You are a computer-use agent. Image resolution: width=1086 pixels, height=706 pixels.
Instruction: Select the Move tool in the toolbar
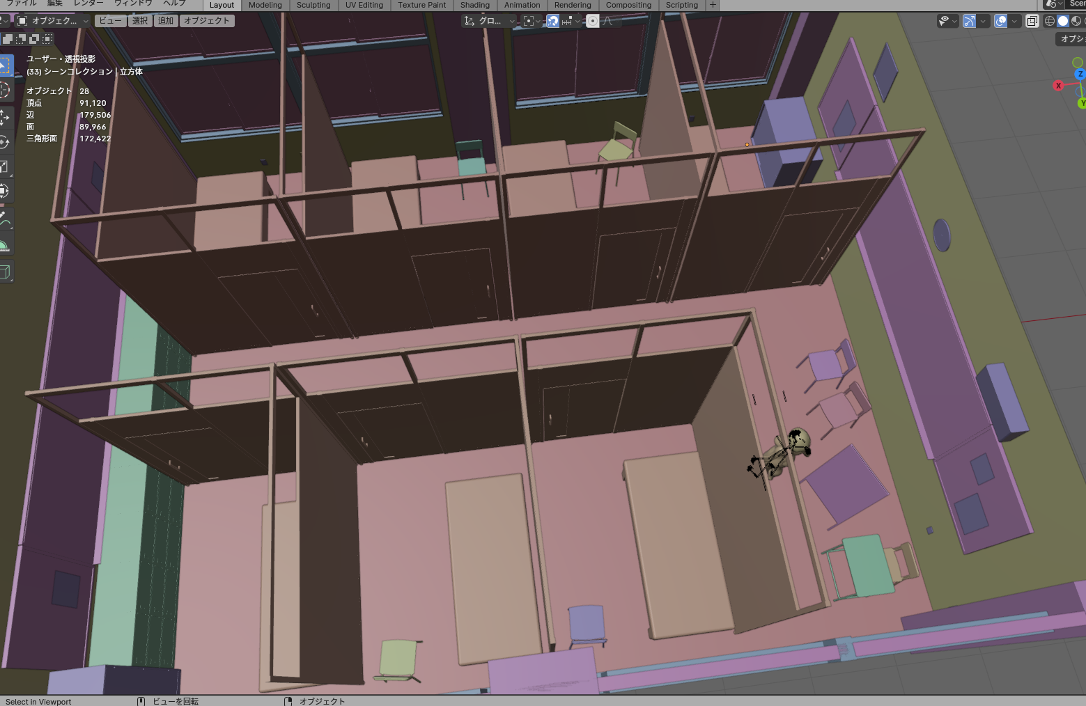(4, 116)
